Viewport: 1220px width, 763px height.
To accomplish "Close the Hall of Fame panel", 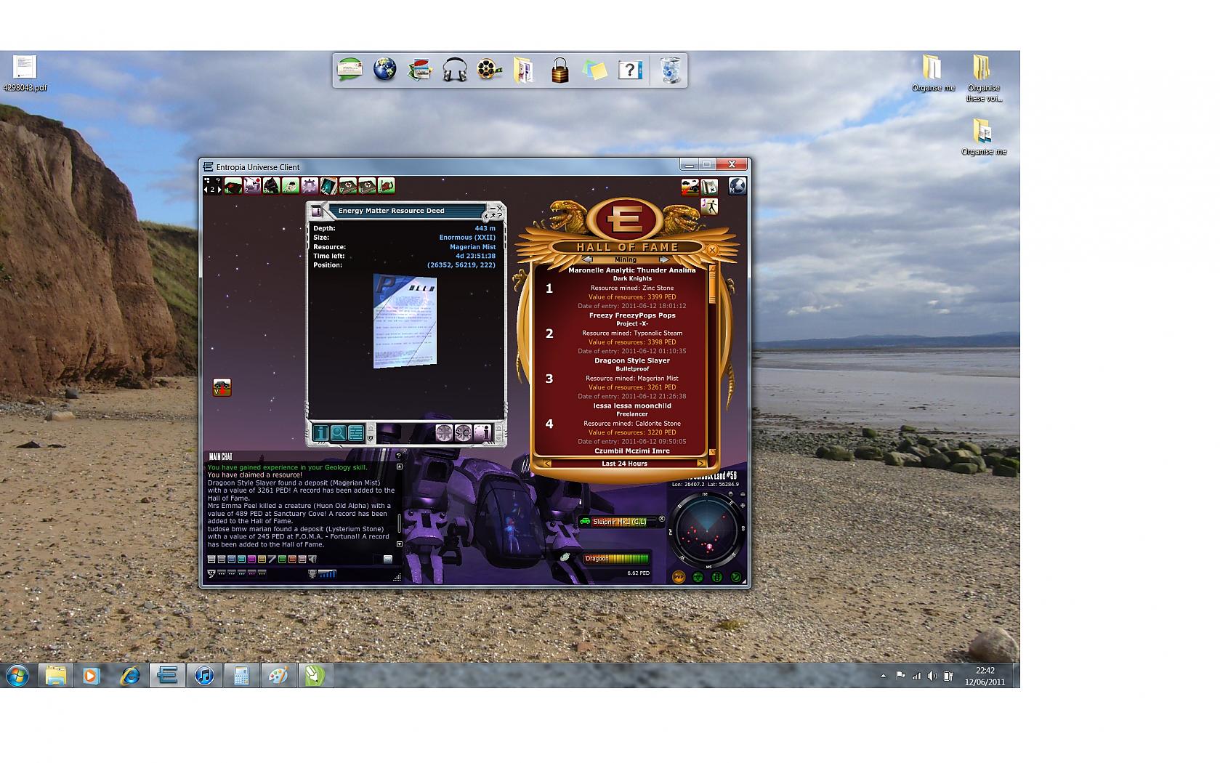I will [x=712, y=250].
